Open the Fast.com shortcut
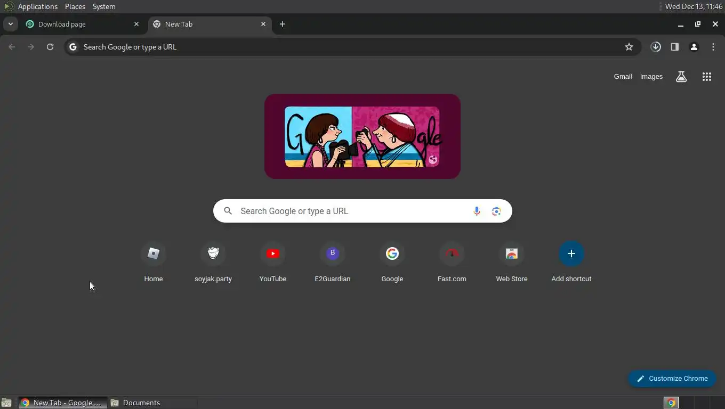725x409 pixels. pyautogui.click(x=452, y=262)
